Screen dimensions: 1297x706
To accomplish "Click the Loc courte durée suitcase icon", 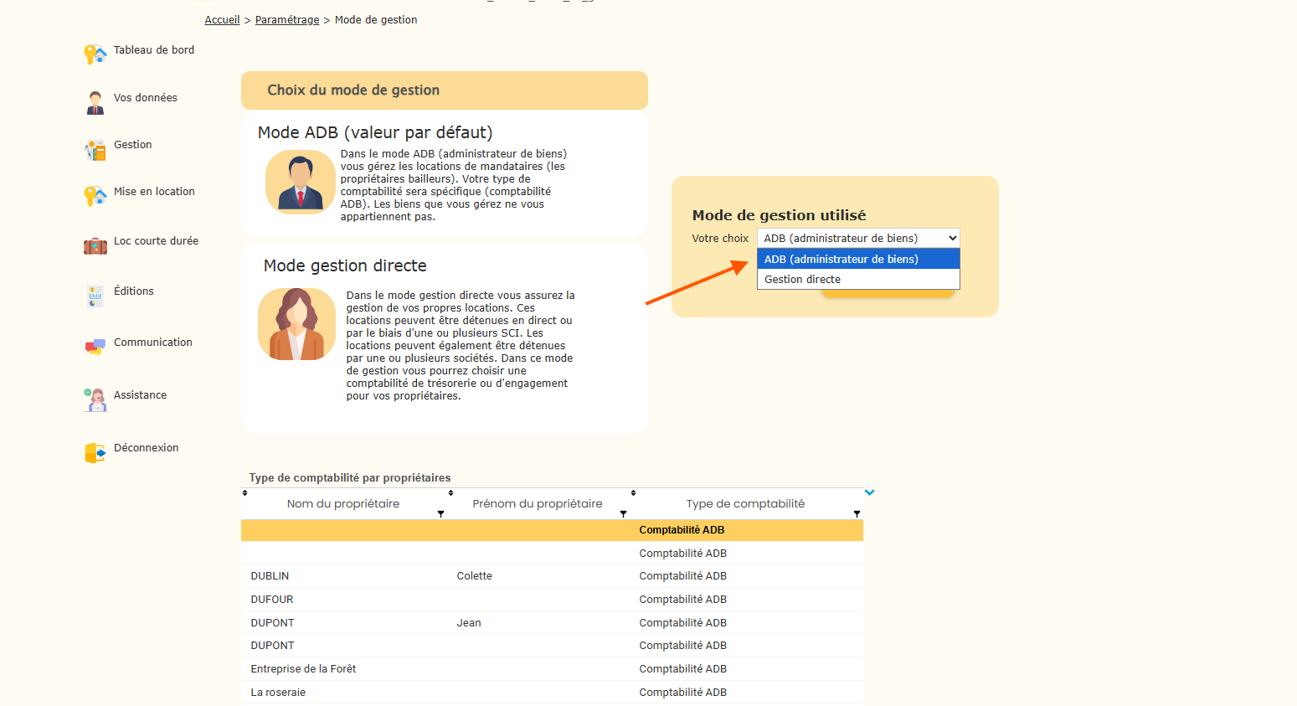I will (x=95, y=246).
